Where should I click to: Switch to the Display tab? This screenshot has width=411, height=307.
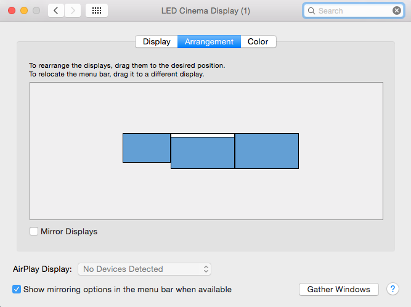(x=157, y=42)
